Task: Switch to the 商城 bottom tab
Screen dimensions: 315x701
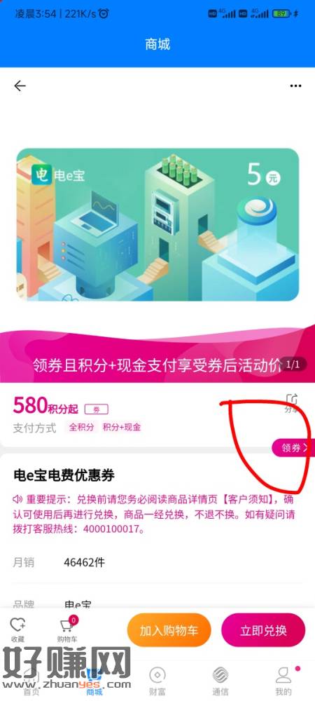Action: pos(94,681)
